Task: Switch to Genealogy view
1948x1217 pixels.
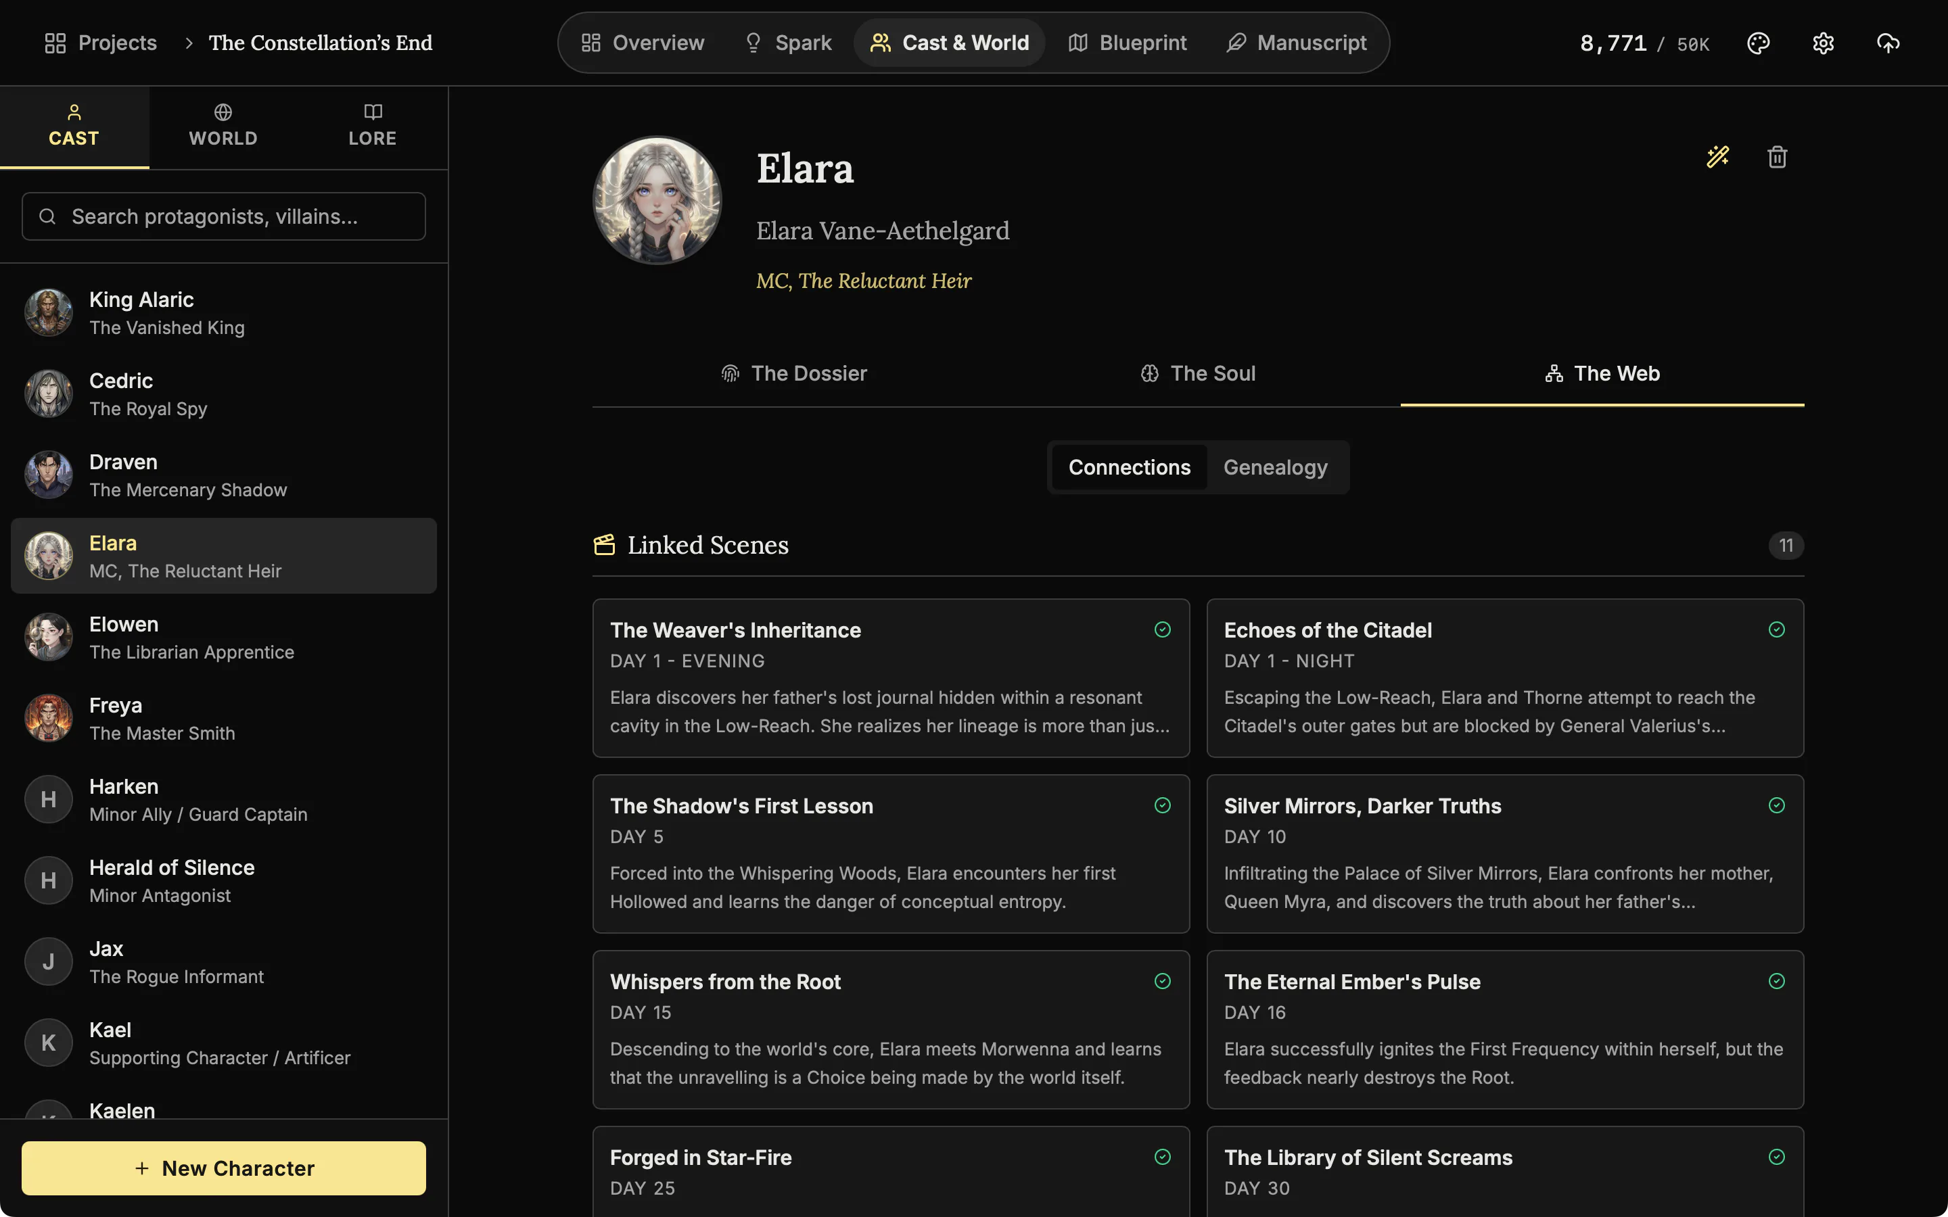Action: click(x=1275, y=467)
